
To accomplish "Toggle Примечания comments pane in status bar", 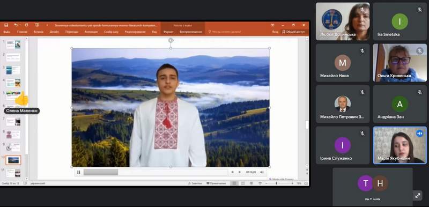I will [x=216, y=183].
